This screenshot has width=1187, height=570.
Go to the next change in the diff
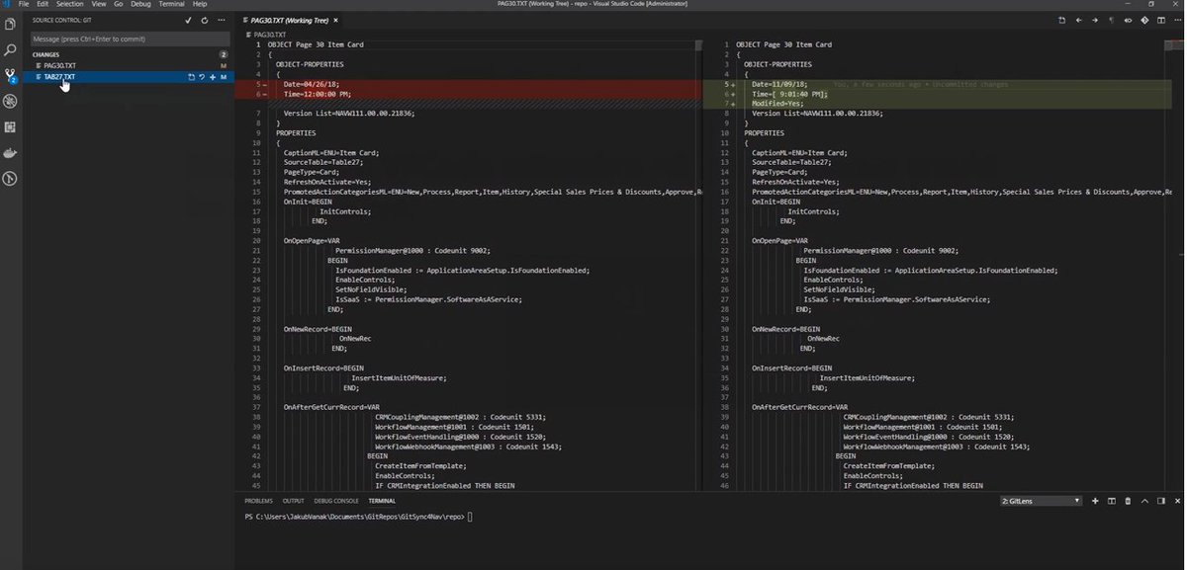(1094, 19)
